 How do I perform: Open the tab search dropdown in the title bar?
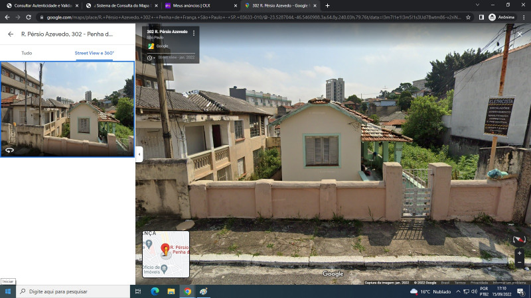click(477, 5)
